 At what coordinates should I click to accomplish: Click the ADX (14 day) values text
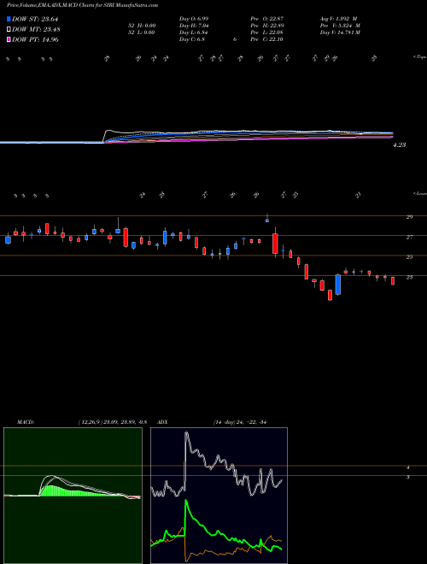coord(239,422)
